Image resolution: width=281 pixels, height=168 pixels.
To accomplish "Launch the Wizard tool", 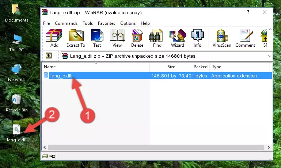I will (178, 38).
